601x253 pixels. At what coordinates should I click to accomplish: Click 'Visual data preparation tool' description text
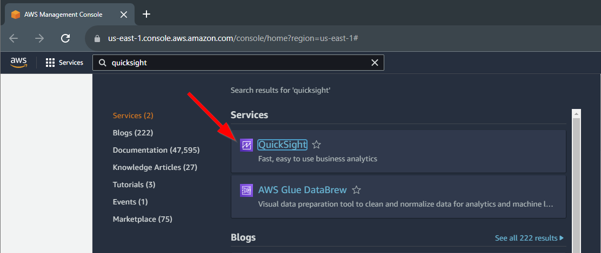(x=405, y=204)
